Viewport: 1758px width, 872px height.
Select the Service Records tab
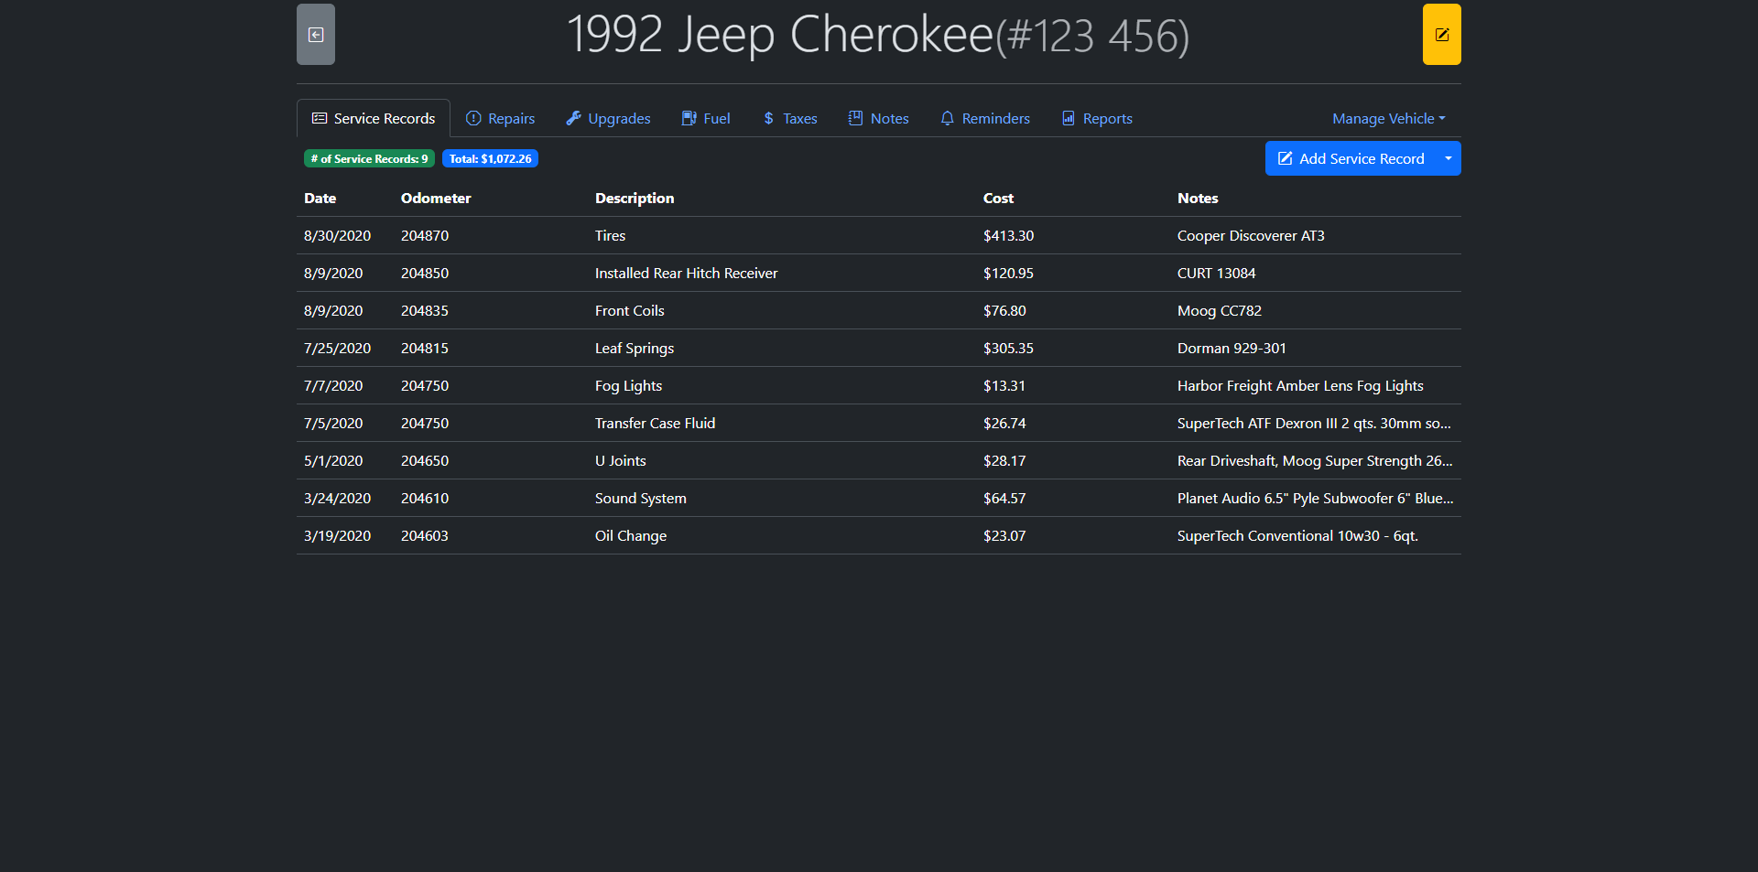click(374, 118)
